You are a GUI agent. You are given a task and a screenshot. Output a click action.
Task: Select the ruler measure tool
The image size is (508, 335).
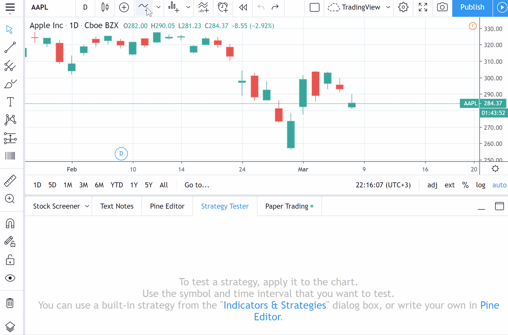pyautogui.click(x=10, y=181)
